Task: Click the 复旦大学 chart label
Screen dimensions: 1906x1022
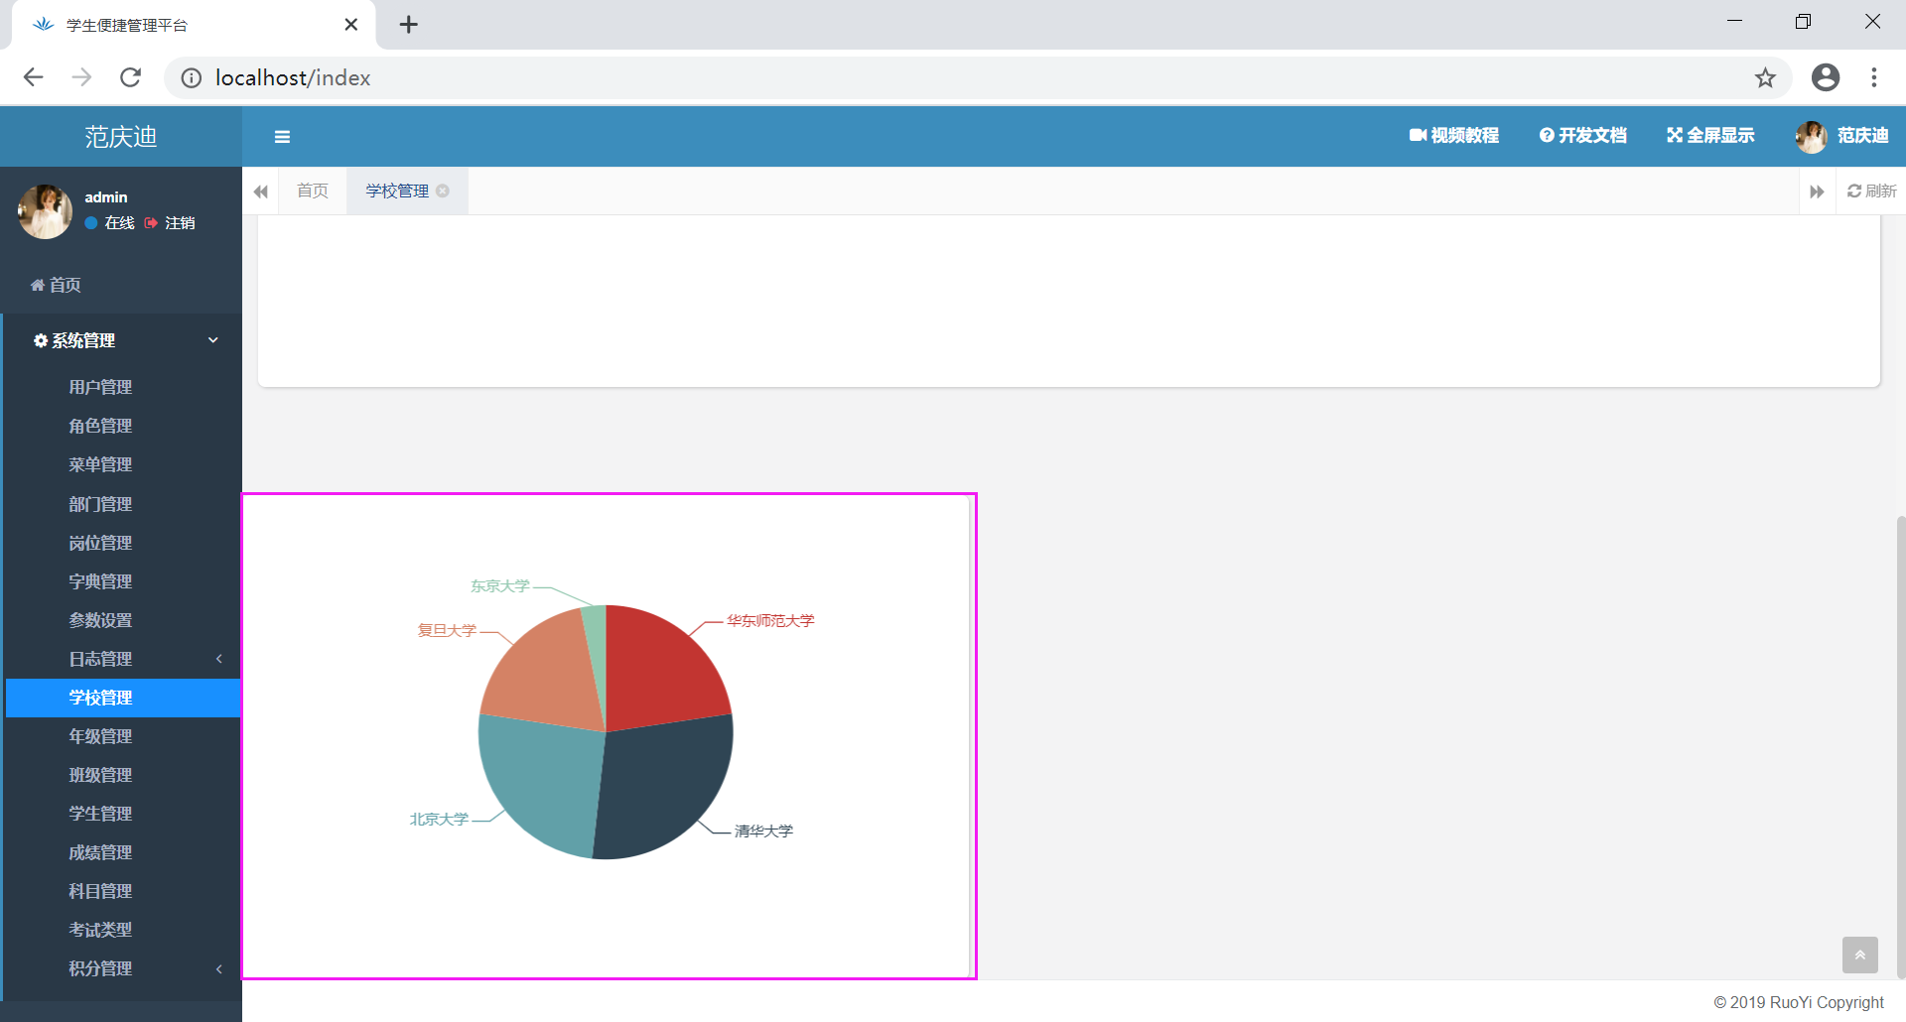Action: [x=447, y=630]
